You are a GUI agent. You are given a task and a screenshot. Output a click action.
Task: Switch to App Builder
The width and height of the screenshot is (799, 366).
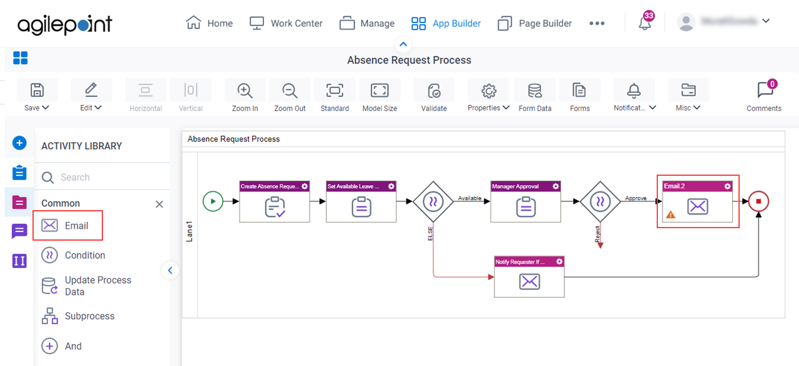click(446, 23)
